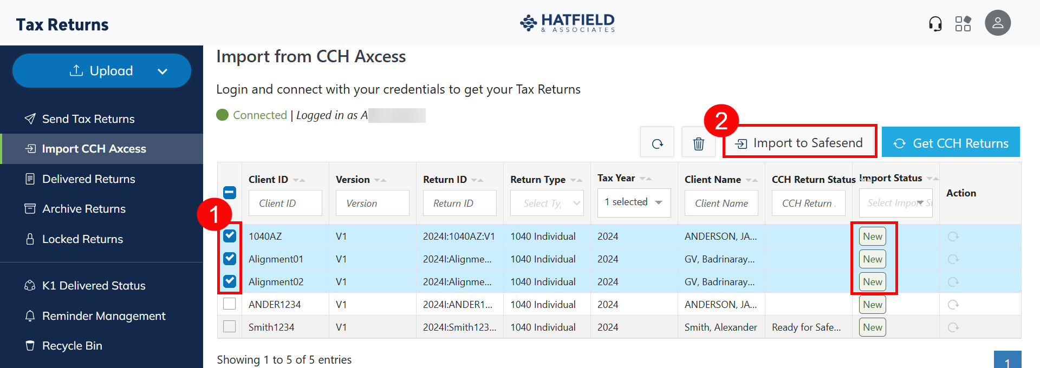Go to Delivered Returns in sidebar
This screenshot has width=1040, height=368.
(89, 179)
